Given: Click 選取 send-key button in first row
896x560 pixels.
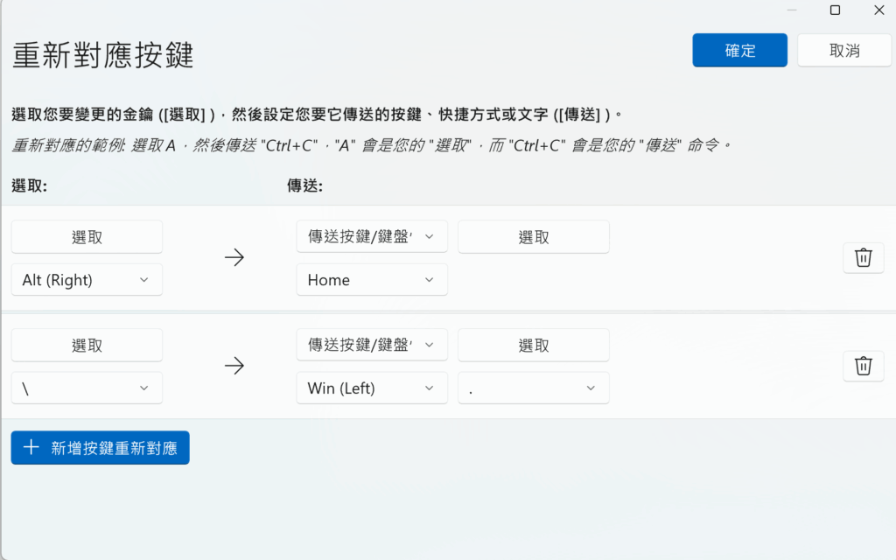Looking at the screenshot, I should [533, 237].
